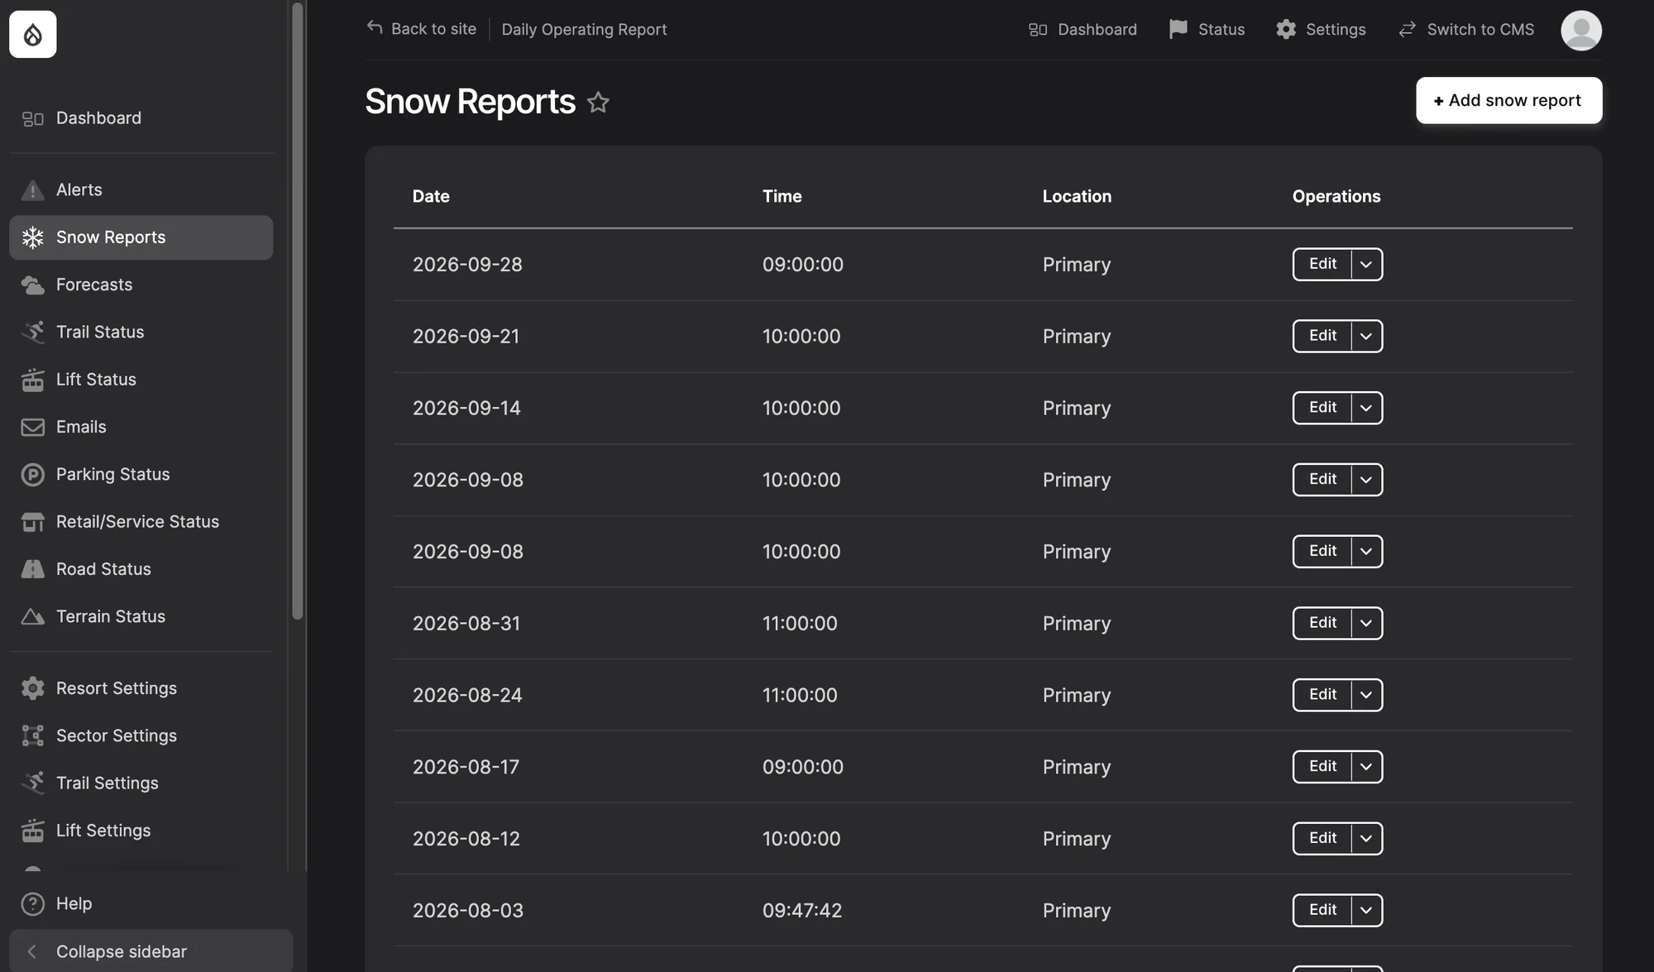Expand Edit dropdown for 2026-09-21 report
The image size is (1654, 972).
[x=1366, y=337]
